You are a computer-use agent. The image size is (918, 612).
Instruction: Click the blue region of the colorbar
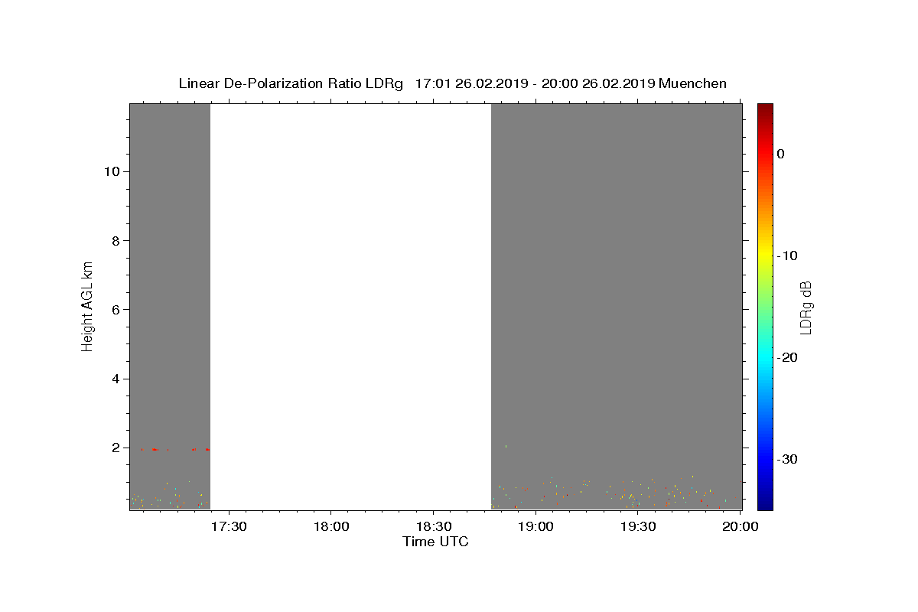pyautogui.click(x=765, y=459)
